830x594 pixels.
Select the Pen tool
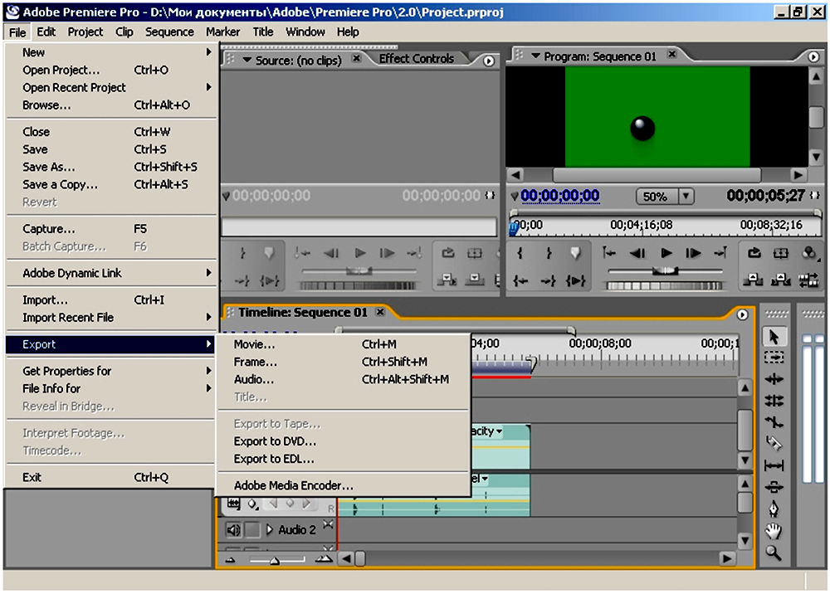tap(774, 509)
